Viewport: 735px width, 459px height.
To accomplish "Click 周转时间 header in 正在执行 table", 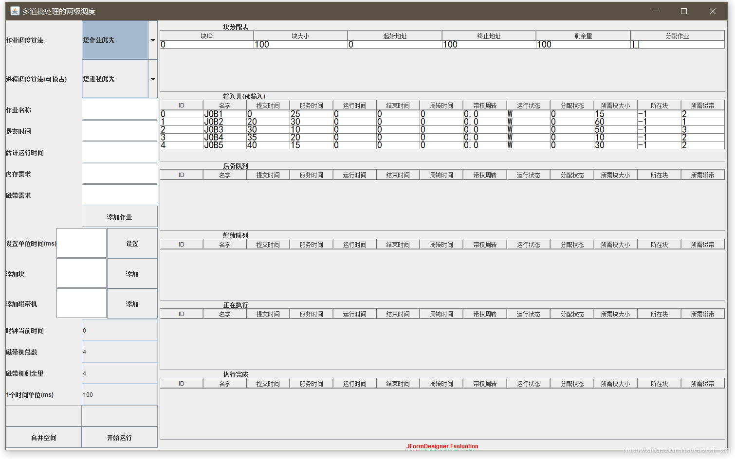I will coord(441,314).
